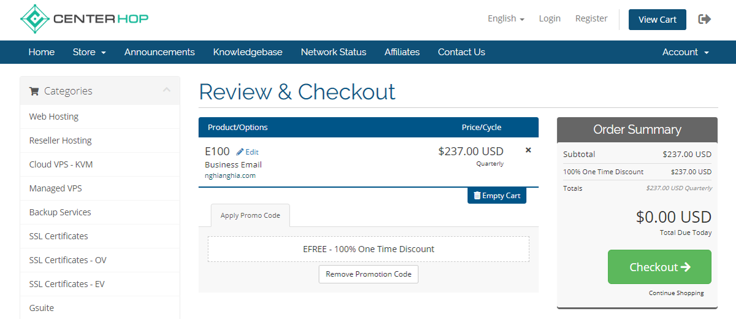736x319 pixels.
Task: Click the Empty Cart button
Action: pos(497,196)
